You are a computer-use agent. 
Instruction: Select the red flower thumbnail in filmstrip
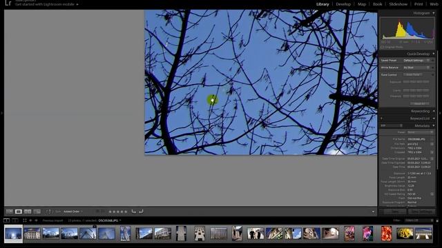pos(387,234)
